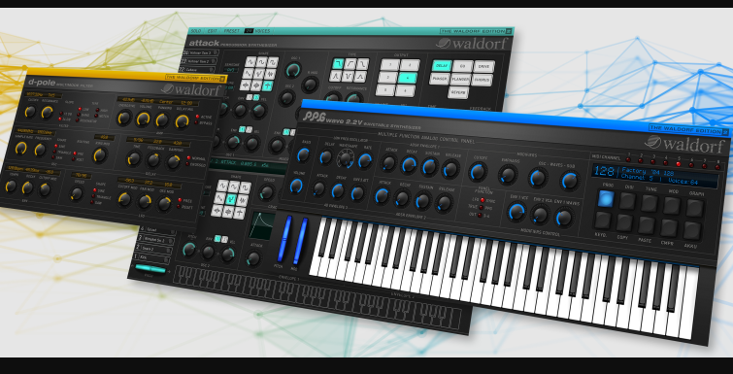
Task: Click the Waveshape knob in PPG low freq oscillator
Action: (345, 159)
